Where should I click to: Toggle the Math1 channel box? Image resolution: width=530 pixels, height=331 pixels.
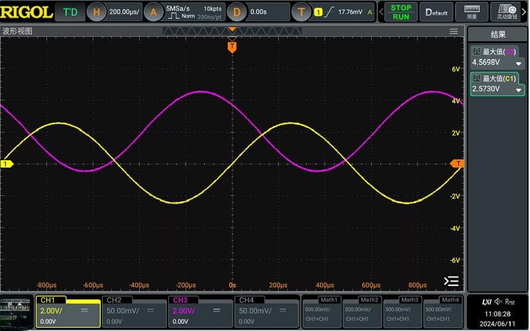[321, 312]
